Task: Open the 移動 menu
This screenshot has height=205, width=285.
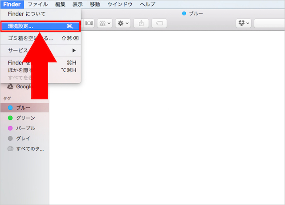Action: (x=95, y=4)
